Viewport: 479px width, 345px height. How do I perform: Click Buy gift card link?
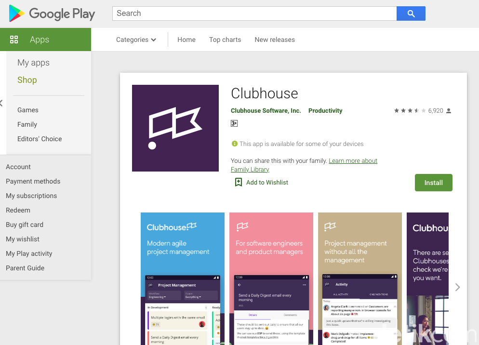(25, 225)
